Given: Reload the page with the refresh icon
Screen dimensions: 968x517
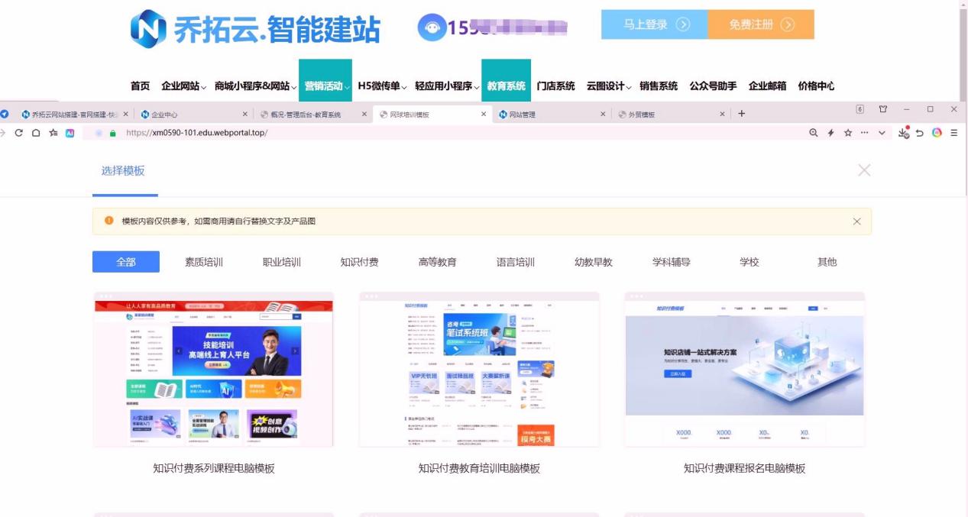Looking at the screenshot, I should point(18,133).
